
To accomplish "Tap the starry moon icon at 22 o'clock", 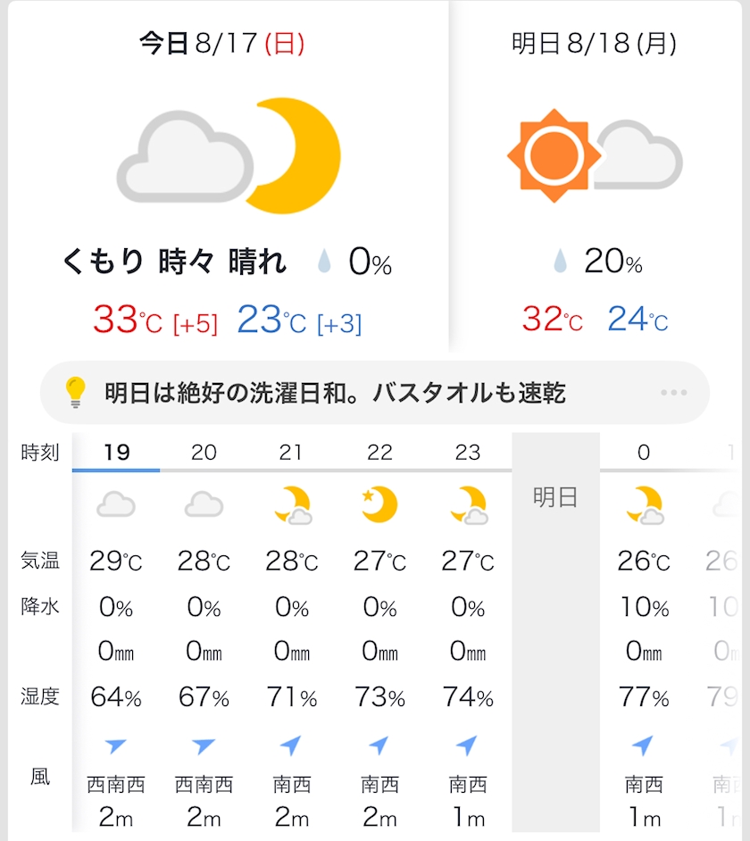I will (x=379, y=505).
